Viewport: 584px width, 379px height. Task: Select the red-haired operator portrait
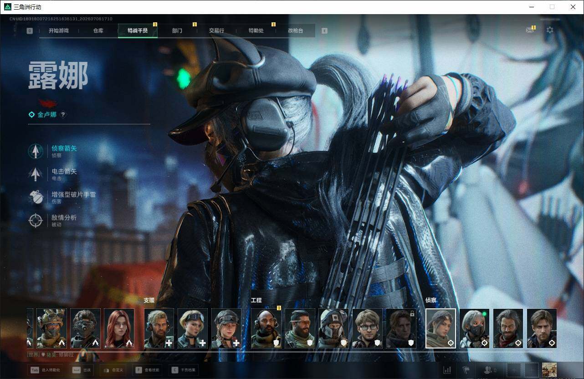pos(119,328)
